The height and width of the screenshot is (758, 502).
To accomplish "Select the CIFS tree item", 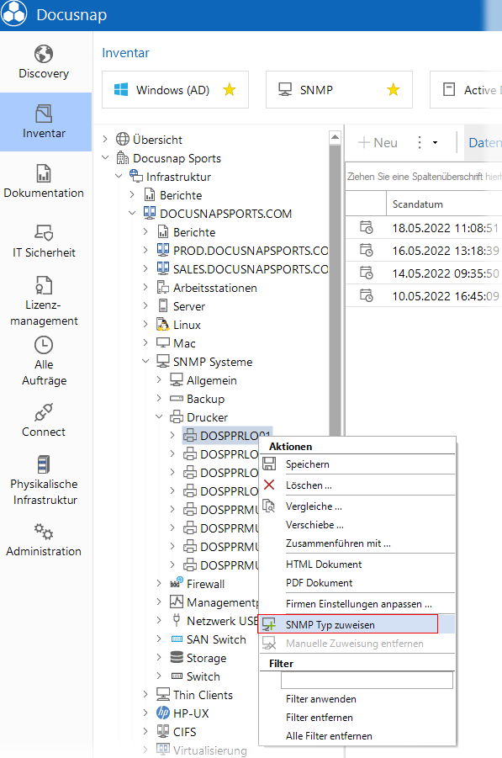I will (x=177, y=731).
